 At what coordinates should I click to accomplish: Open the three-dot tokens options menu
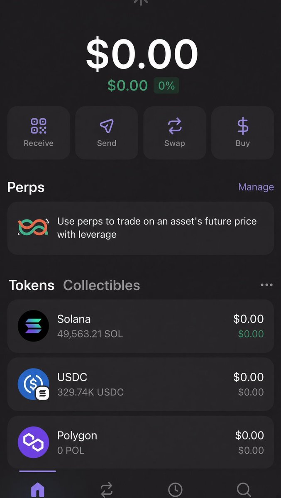pos(266,285)
